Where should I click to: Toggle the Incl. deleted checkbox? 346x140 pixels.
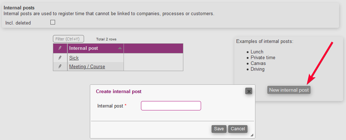(x=53, y=22)
